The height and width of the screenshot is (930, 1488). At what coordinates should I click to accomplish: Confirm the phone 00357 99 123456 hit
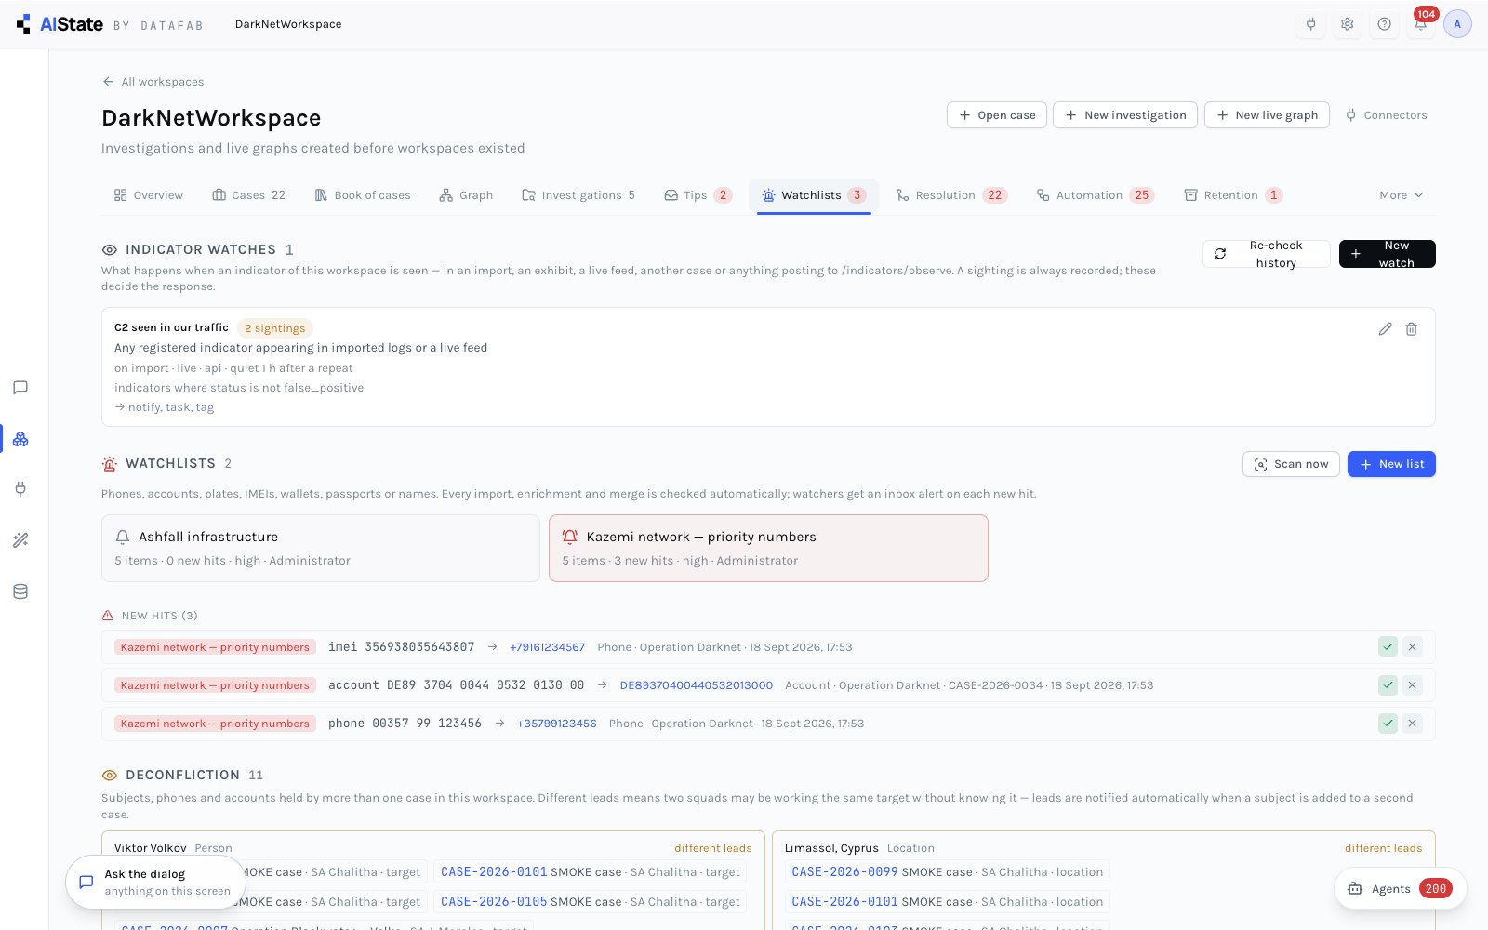click(1388, 724)
